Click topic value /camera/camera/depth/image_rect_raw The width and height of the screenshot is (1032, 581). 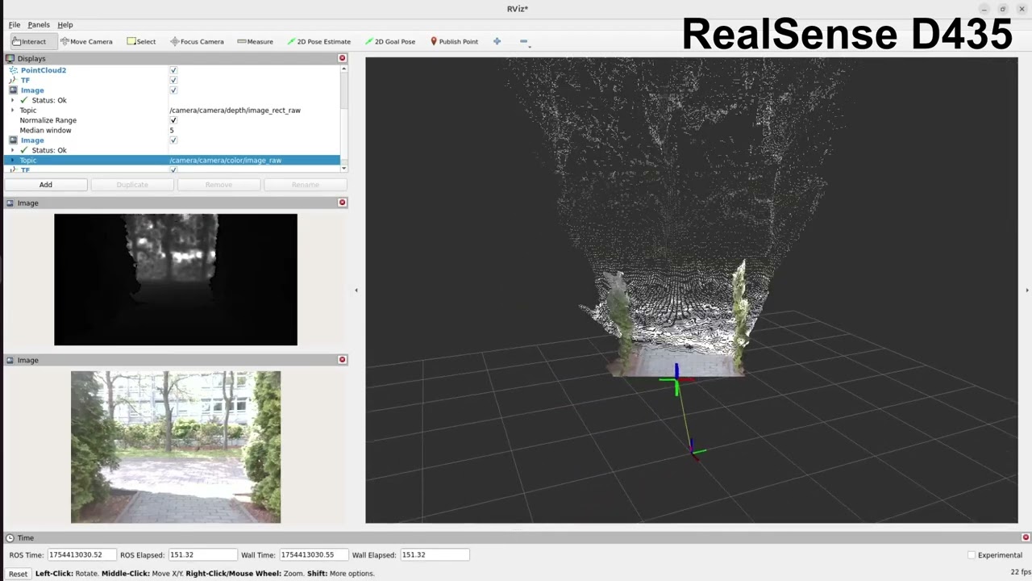tap(235, 111)
